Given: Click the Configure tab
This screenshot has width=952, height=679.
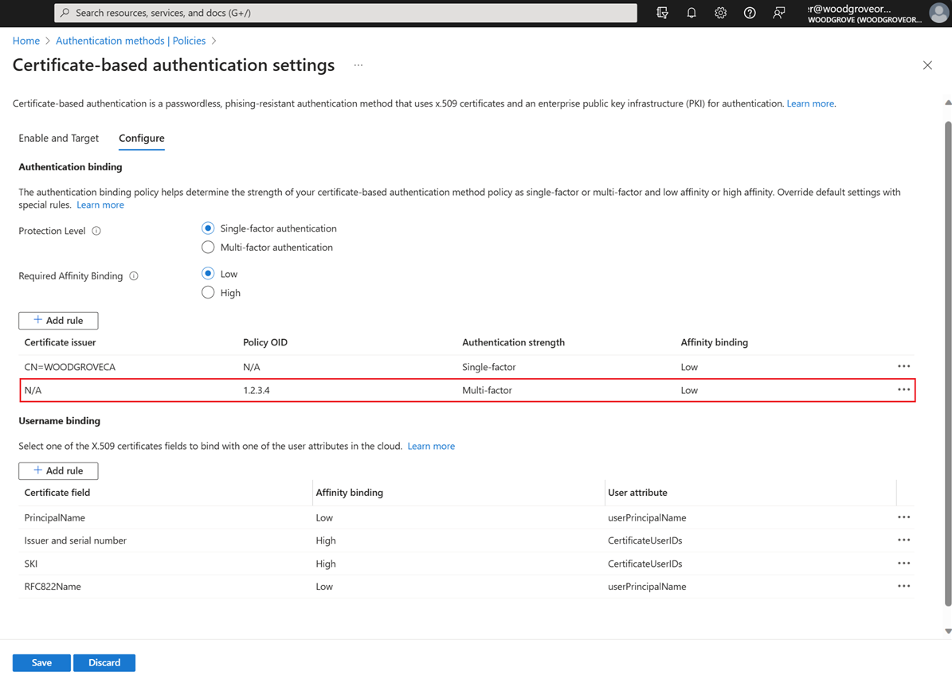Looking at the screenshot, I should 141,138.
